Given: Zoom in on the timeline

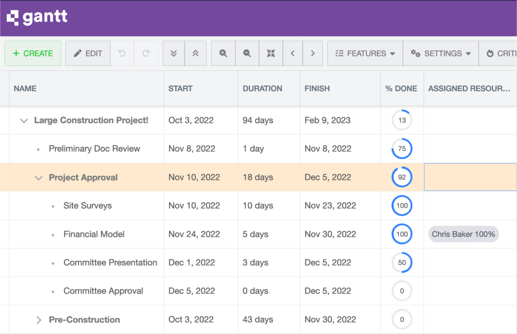Looking at the screenshot, I should tap(223, 53).
